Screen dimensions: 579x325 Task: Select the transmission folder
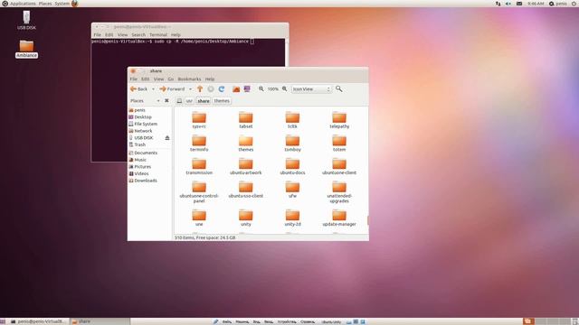click(x=199, y=166)
